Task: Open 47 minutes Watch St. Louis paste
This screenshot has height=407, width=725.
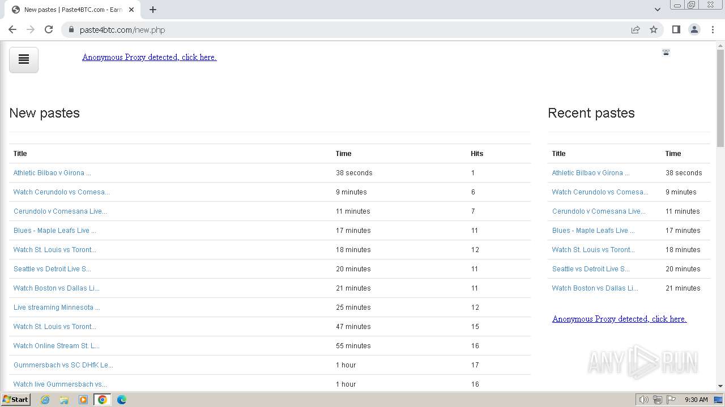Action: (55, 327)
